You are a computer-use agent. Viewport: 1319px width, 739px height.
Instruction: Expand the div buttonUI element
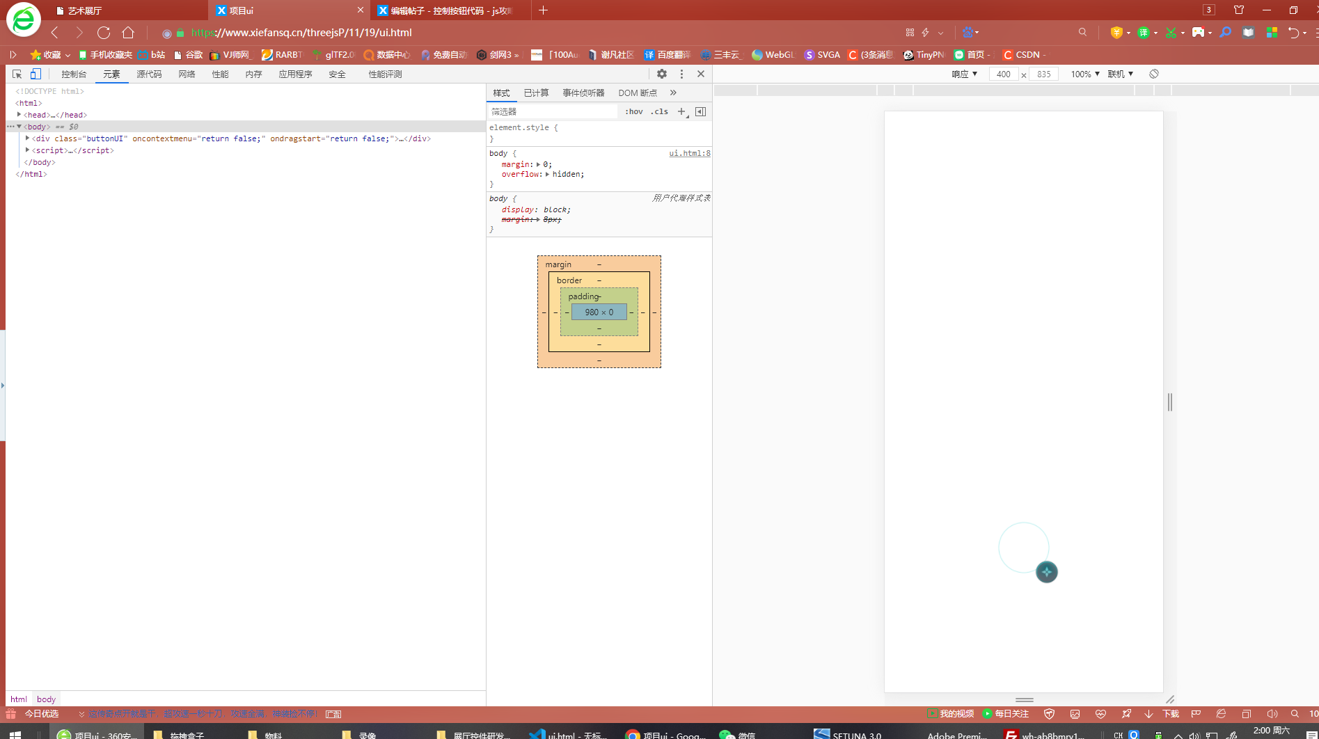(27, 138)
